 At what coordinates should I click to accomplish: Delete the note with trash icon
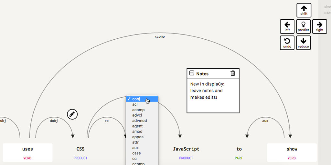coord(233,73)
